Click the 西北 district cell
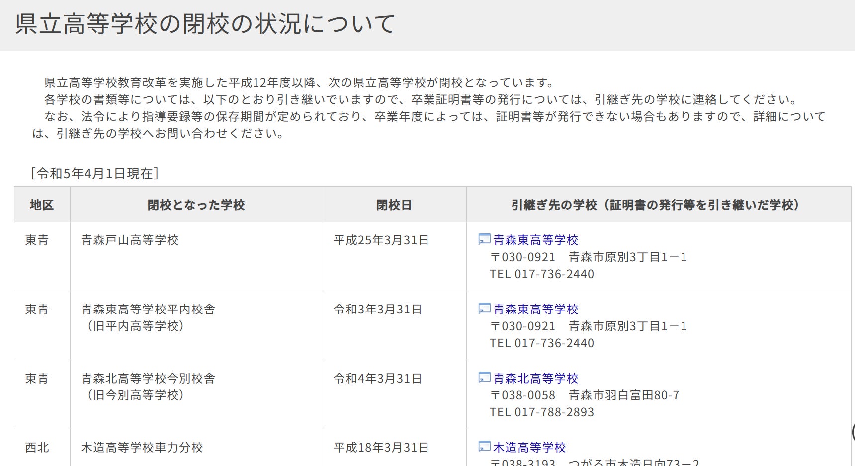 (37, 448)
